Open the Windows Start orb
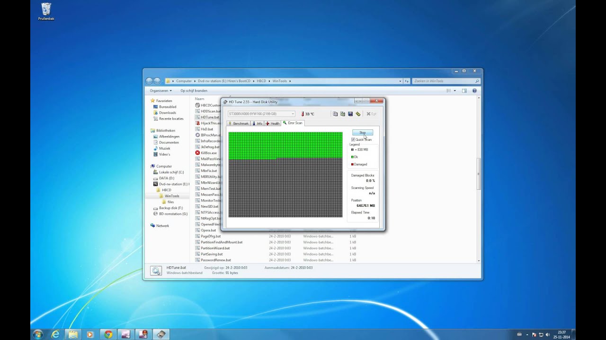Viewport: 606px width, 340px height. point(38,334)
